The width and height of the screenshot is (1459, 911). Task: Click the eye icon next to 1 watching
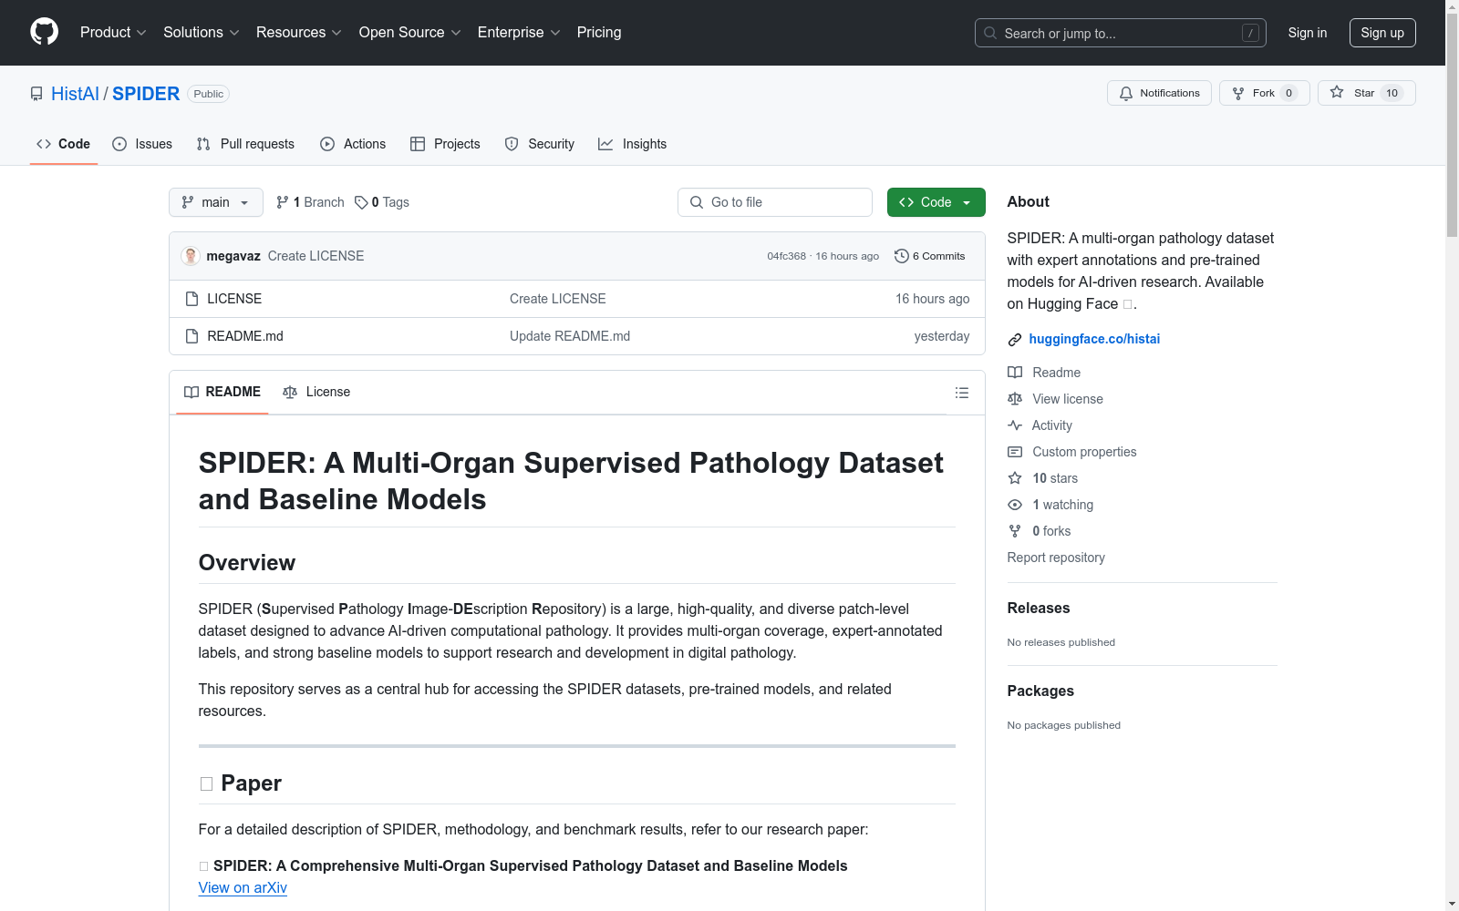tap(1015, 505)
